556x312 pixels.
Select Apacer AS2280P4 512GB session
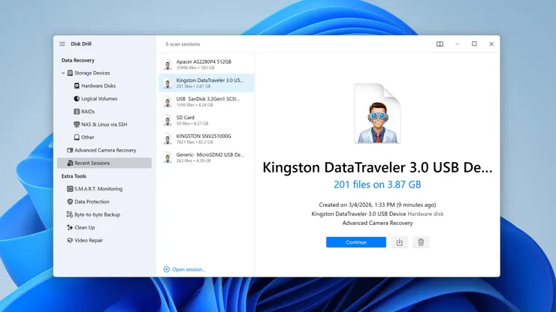click(x=207, y=64)
